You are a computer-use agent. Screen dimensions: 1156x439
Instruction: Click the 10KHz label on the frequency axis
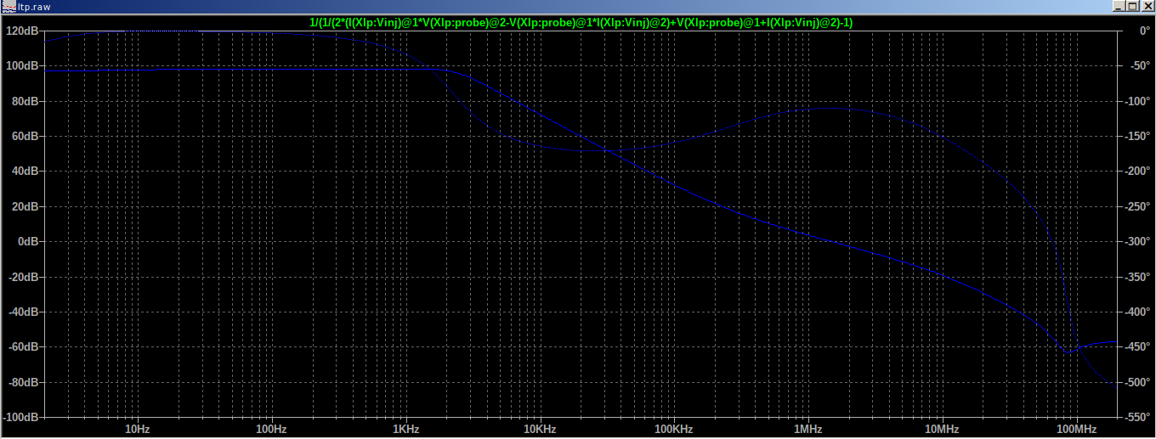[539, 430]
